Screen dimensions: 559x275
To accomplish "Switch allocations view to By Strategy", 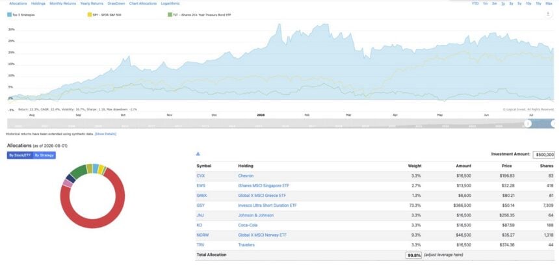I will (44, 155).
